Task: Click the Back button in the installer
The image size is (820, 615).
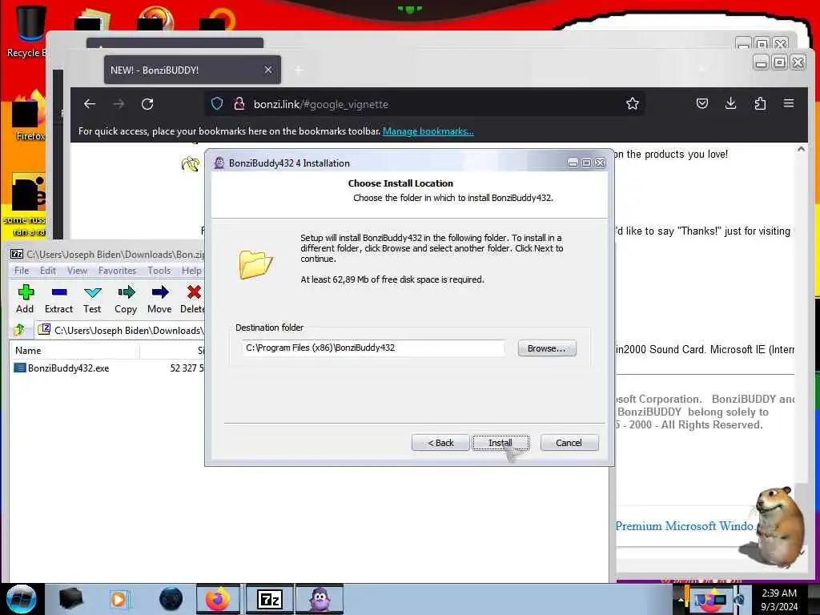Action: point(440,442)
